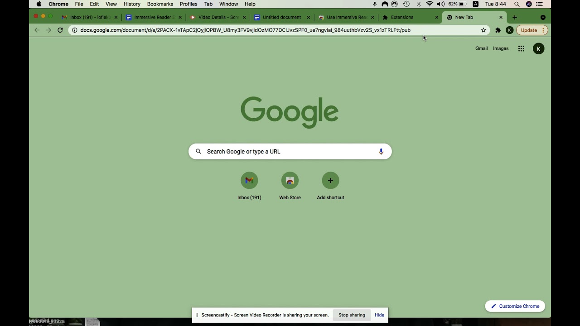This screenshot has width=580, height=326.
Task: Reload the current page
Action: click(60, 30)
